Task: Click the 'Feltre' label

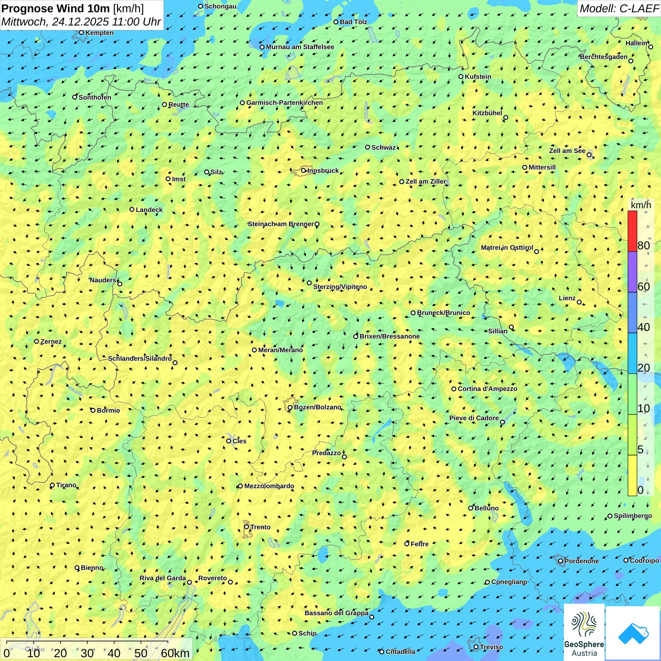Action: coord(419,544)
